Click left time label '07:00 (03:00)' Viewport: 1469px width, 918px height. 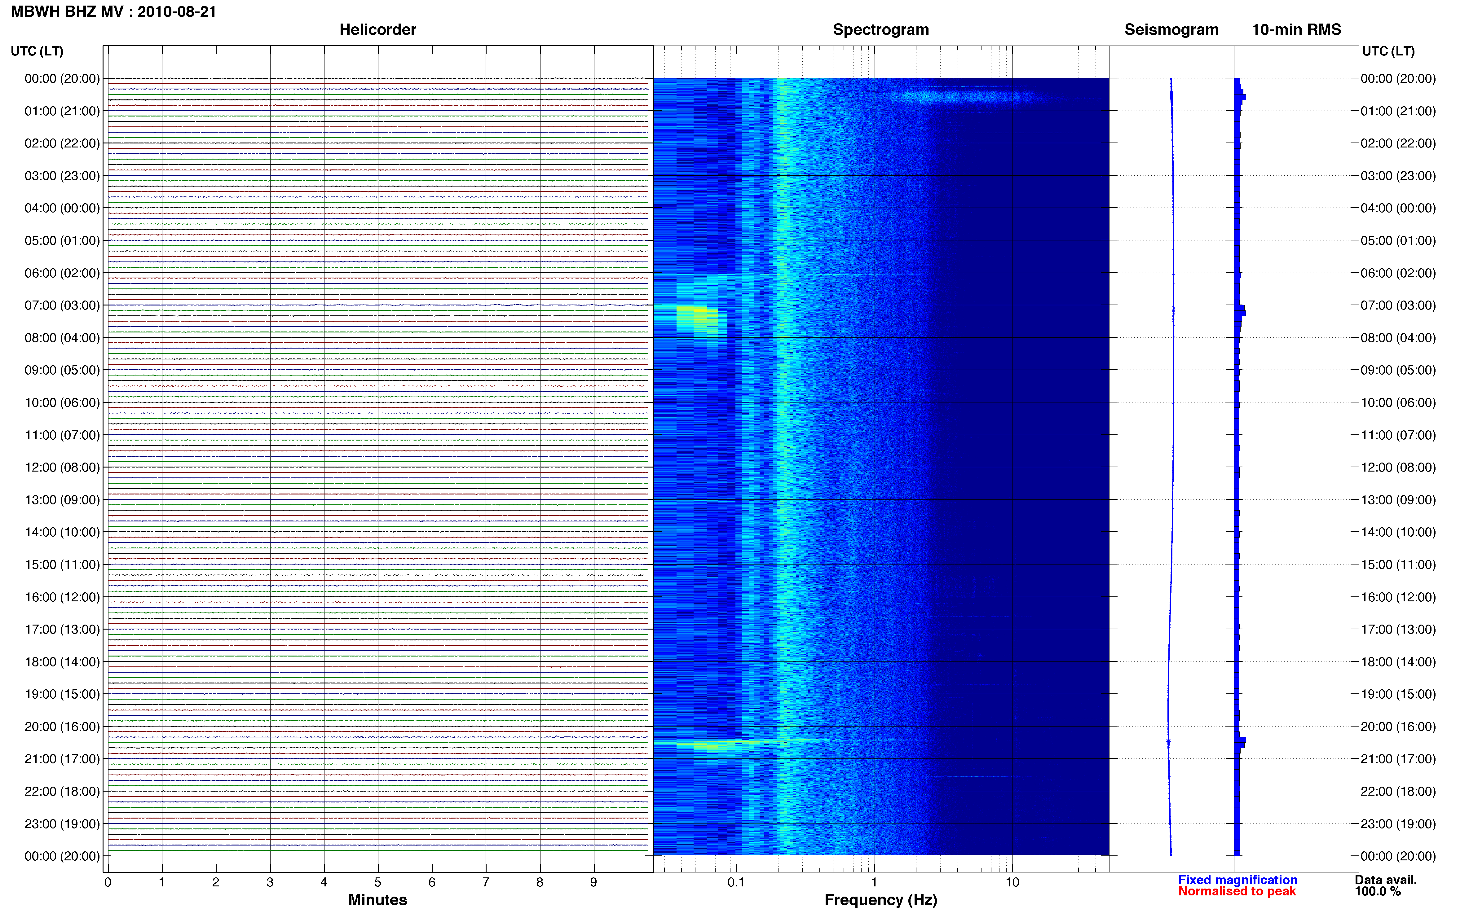62,305
